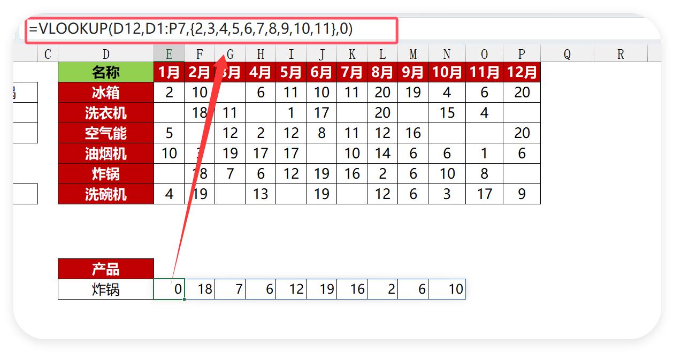Screen dimensions: 674x352
Task: Click the 12月 header cell
Action: 522,72
